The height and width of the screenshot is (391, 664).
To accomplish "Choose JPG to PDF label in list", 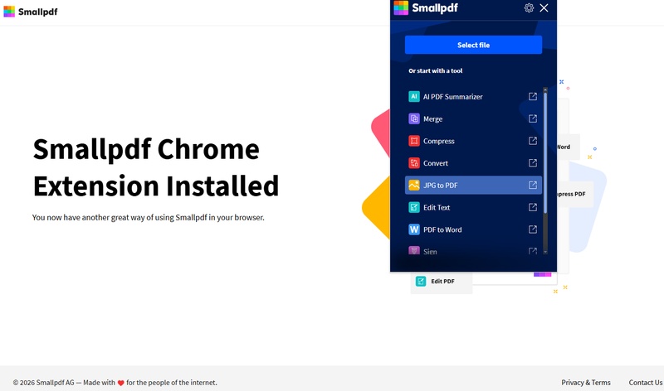I will click(441, 185).
